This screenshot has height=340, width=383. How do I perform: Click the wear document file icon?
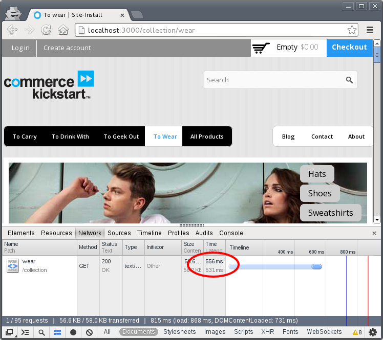pyautogui.click(x=13, y=266)
